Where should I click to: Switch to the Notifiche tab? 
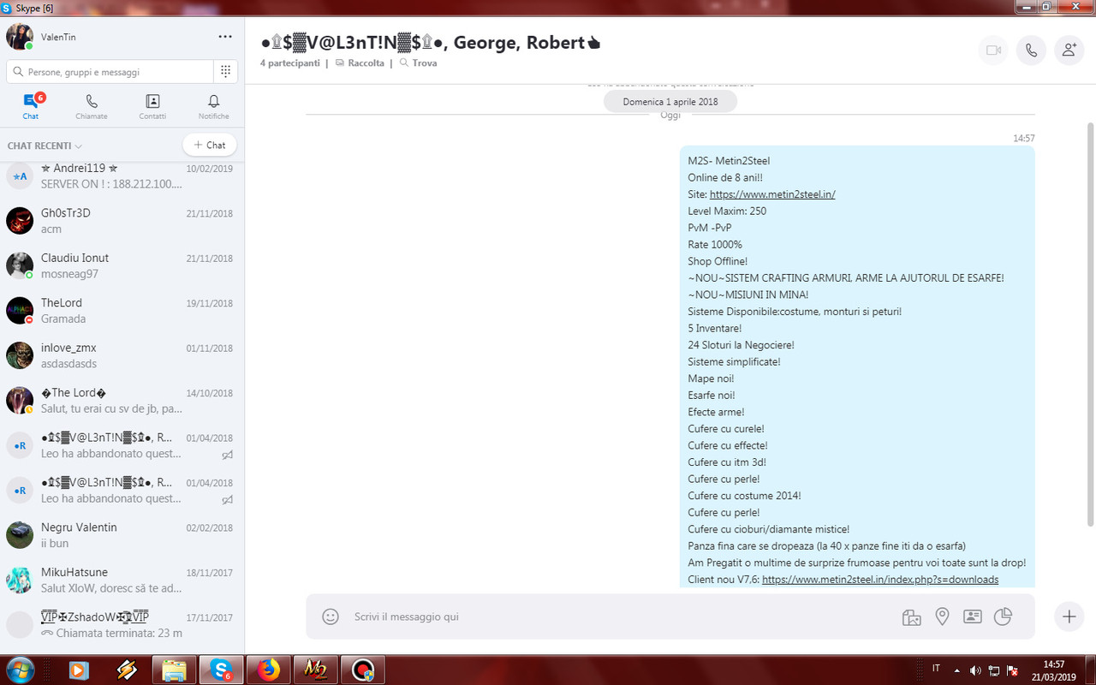click(x=214, y=107)
